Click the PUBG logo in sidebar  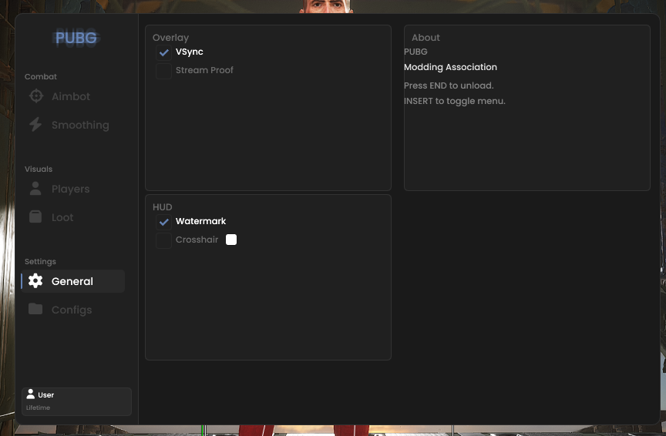76,38
